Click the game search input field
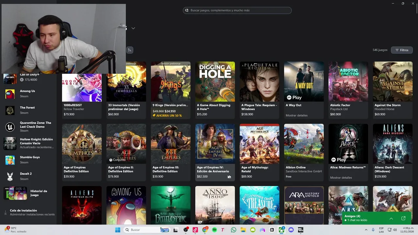This screenshot has height=235, width=418. (237, 10)
